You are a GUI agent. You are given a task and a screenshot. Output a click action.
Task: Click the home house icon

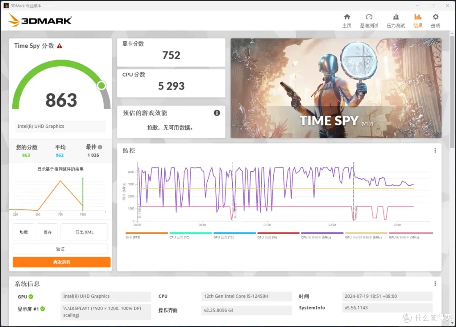click(347, 17)
